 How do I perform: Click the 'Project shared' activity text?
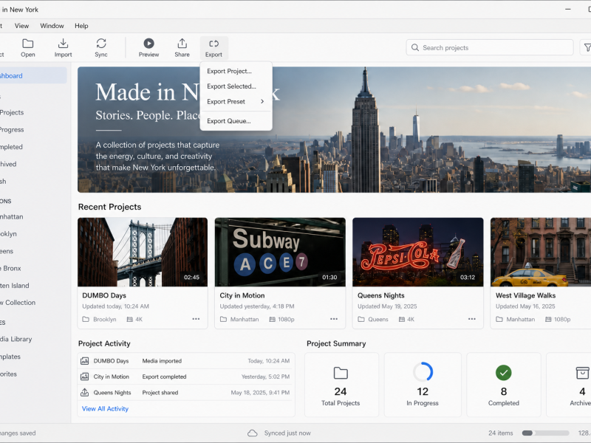pyautogui.click(x=160, y=393)
